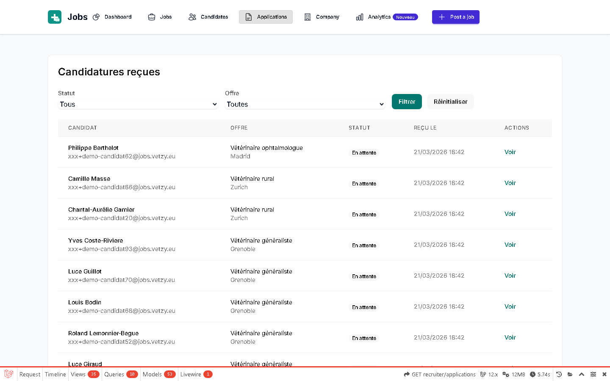The width and height of the screenshot is (610, 381).
Task: Open the debugbar Queries tab
Action: point(121,374)
